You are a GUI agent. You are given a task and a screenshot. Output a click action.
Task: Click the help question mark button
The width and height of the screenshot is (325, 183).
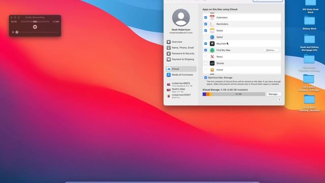(279, 100)
